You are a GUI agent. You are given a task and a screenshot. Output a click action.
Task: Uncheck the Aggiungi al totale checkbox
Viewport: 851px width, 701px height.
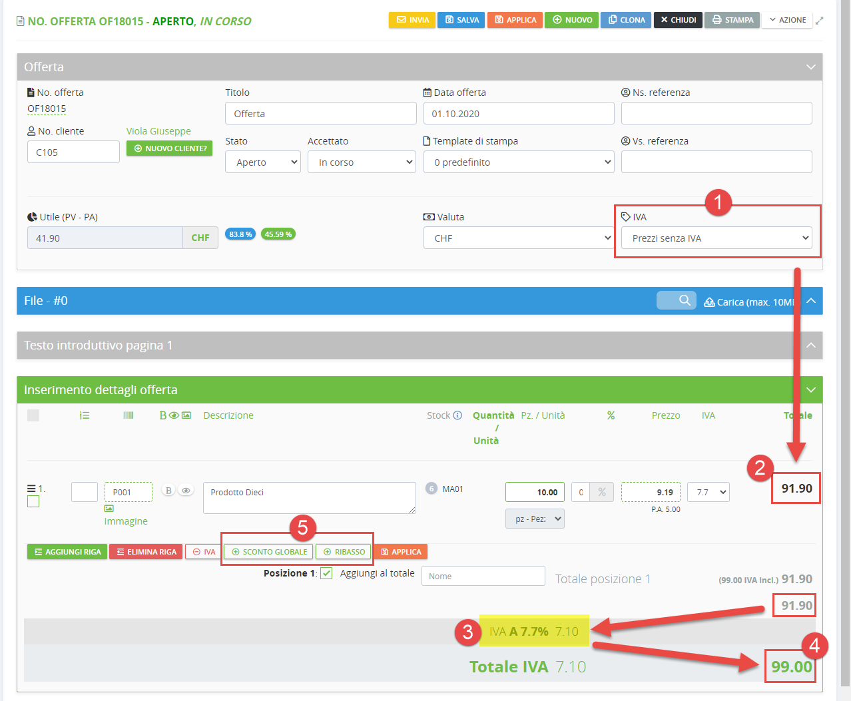pos(326,573)
